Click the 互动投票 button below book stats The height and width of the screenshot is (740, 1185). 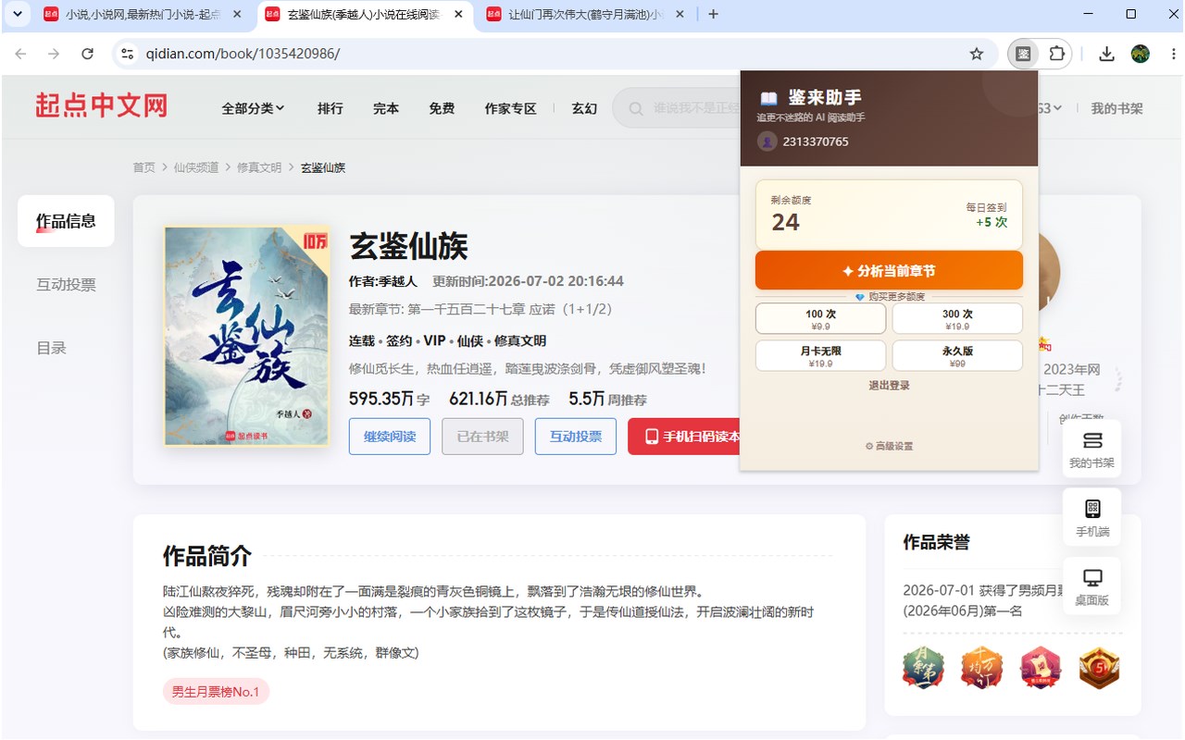[576, 437]
